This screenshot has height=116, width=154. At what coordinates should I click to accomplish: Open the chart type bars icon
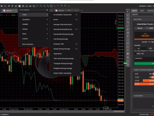pos(16,6)
